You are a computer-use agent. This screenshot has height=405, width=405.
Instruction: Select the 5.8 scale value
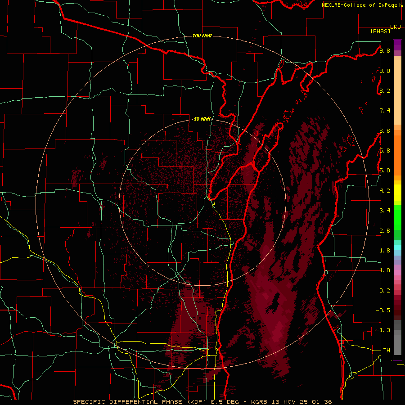pyautogui.click(x=385, y=151)
